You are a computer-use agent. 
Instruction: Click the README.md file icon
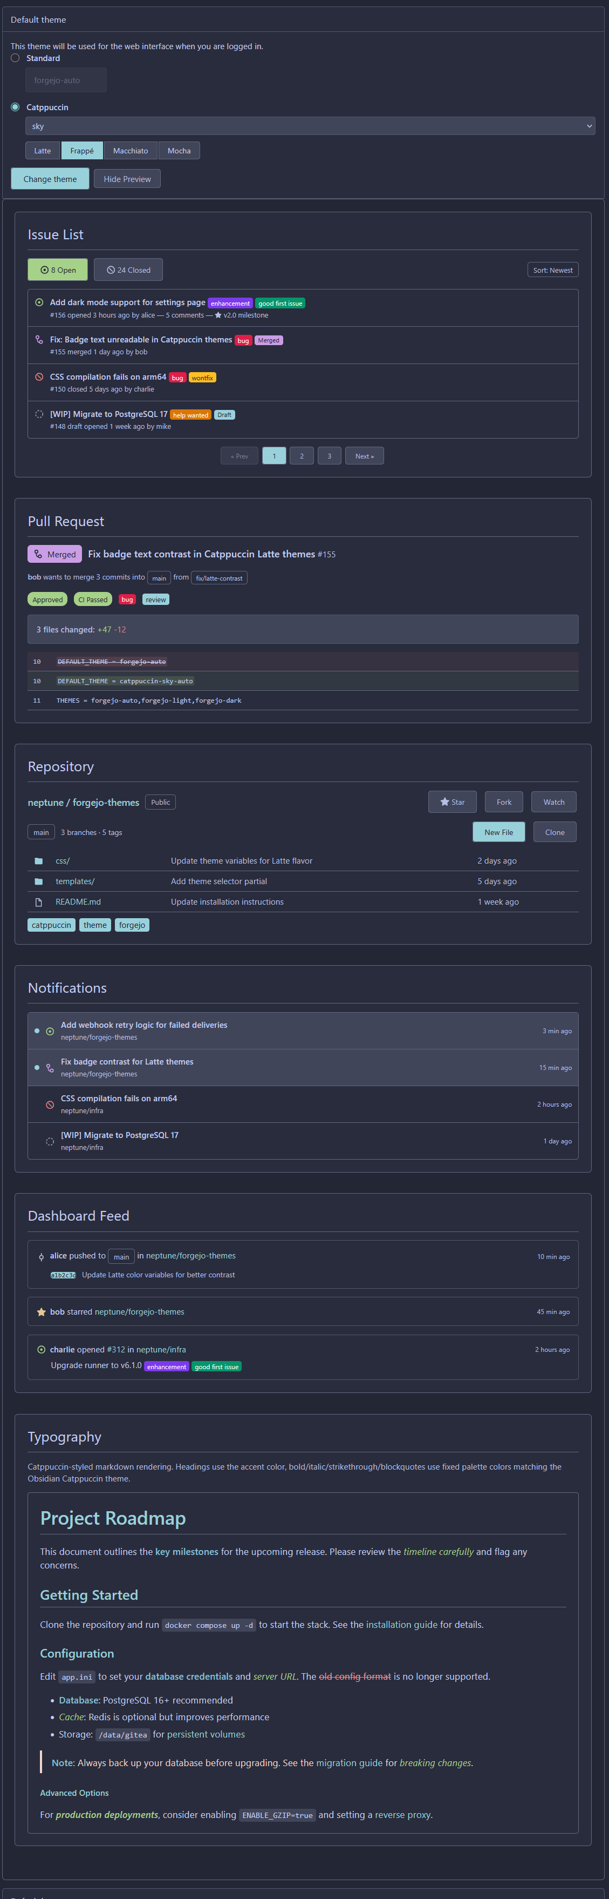38,903
